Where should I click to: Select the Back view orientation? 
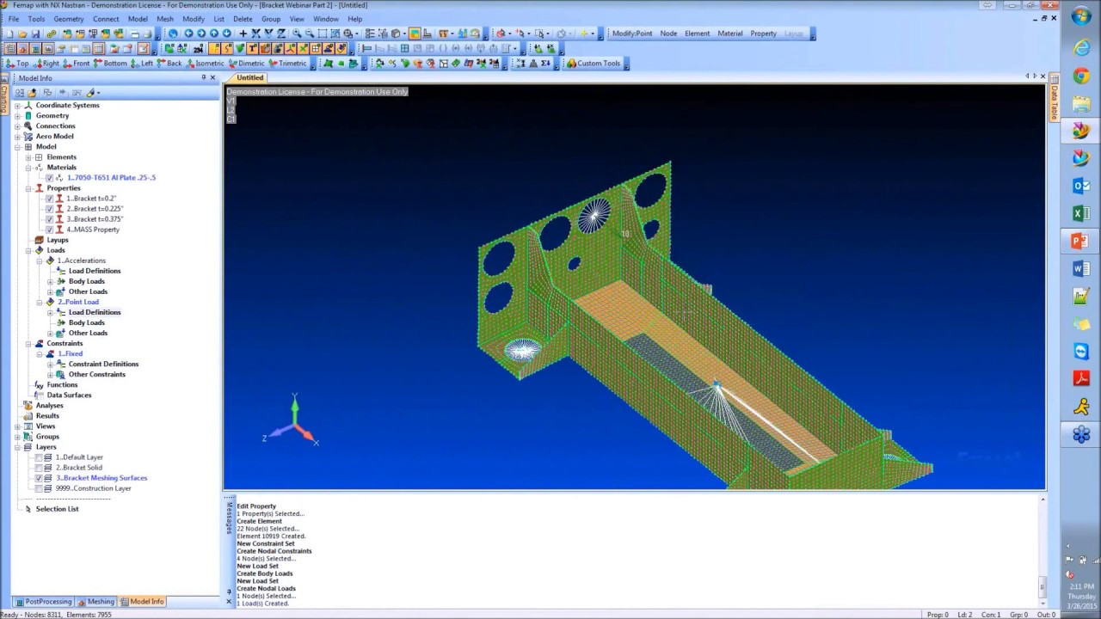[x=169, y=63]
